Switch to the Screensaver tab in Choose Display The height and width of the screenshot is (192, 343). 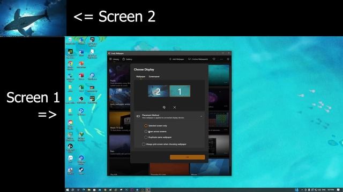pyautogui.click(x=154, y=77)
